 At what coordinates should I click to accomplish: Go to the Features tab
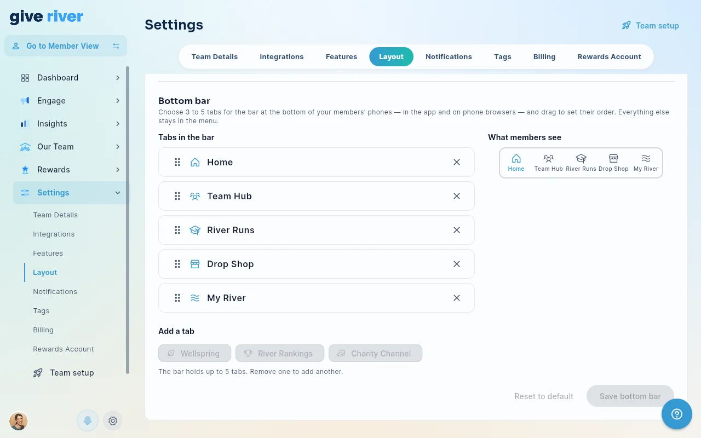coord(341,57)
